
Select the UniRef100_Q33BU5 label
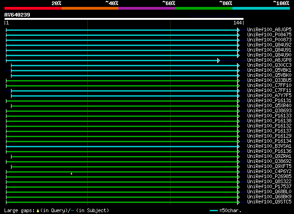pos(269,81)
